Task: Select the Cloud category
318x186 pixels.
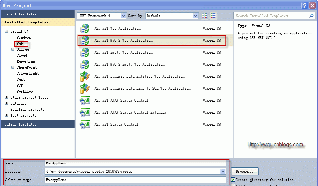Action: (x=22, y=55)
